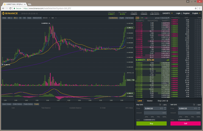Click the Buy GAS price input field

tap(155, 109)
